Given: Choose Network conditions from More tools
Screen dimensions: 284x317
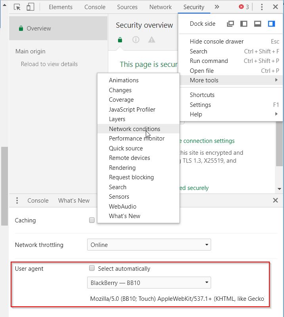Looking at the screenshot, I should pos(134,129).
